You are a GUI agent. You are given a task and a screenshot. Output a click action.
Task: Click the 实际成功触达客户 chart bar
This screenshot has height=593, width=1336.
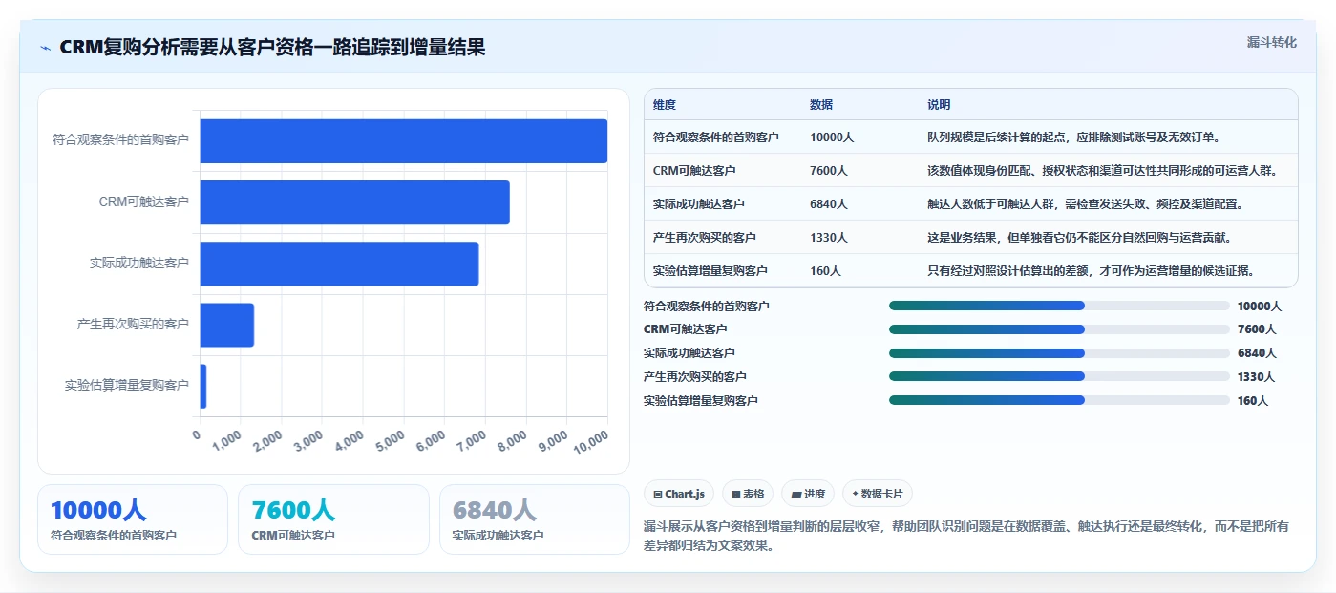point(339,264)
